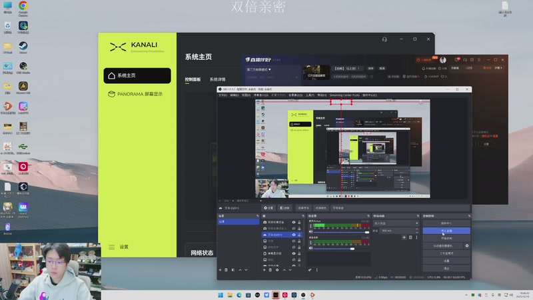Open the OBS Studio desktop shortcut

click(x=23, y=67)
